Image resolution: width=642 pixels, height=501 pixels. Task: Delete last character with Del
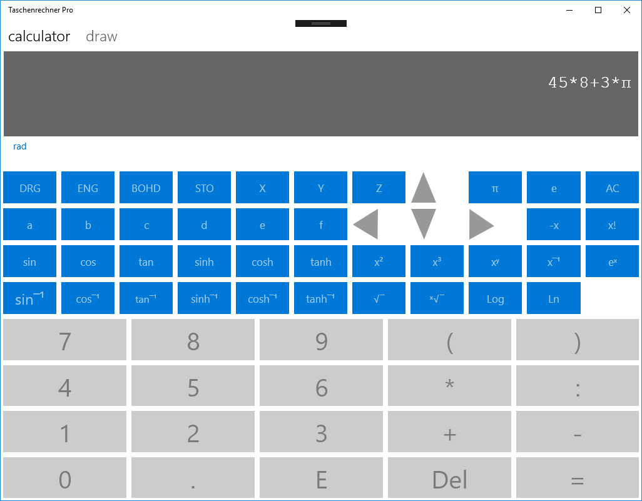(449, 480)
